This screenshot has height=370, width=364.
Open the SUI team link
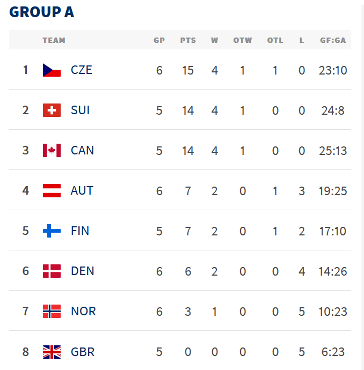pos(81,110)
